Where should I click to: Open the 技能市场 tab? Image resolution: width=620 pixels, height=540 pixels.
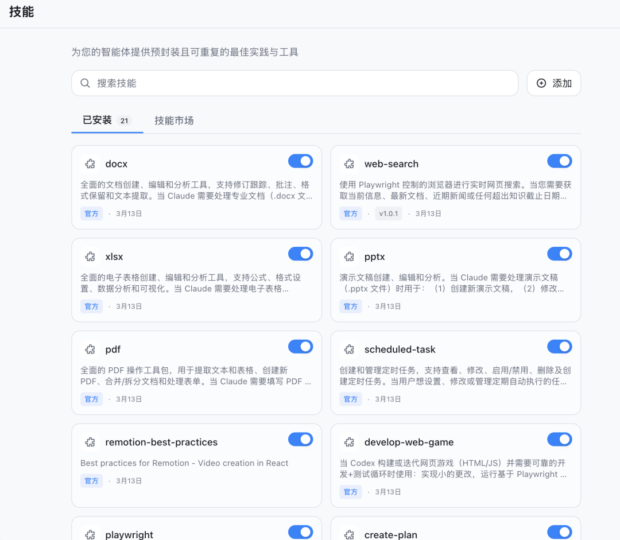[x=174, y=121]
